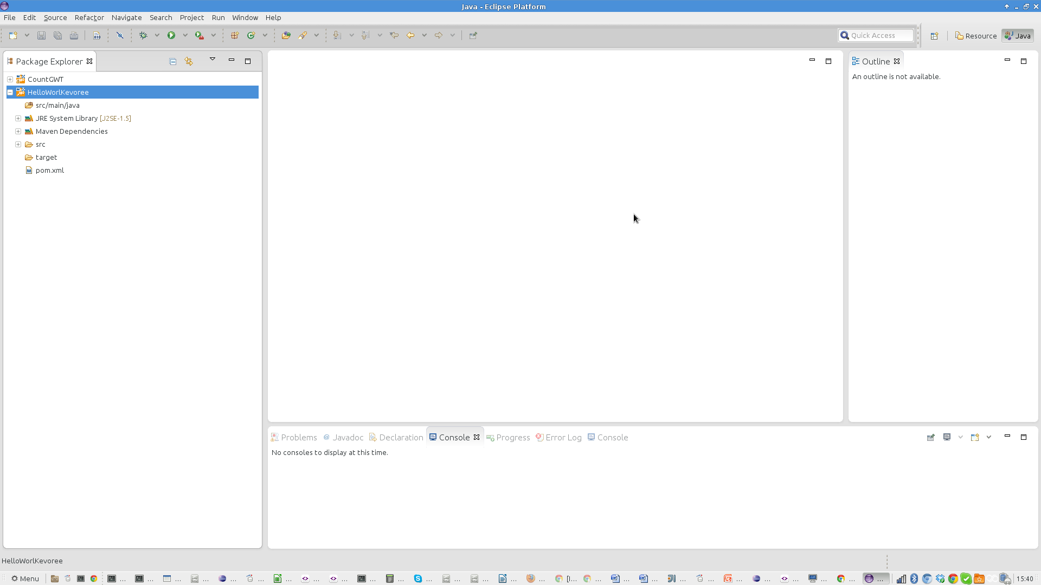The image size is (1041, 585).
Task: Open the Project menu
Action: [192, 17]
